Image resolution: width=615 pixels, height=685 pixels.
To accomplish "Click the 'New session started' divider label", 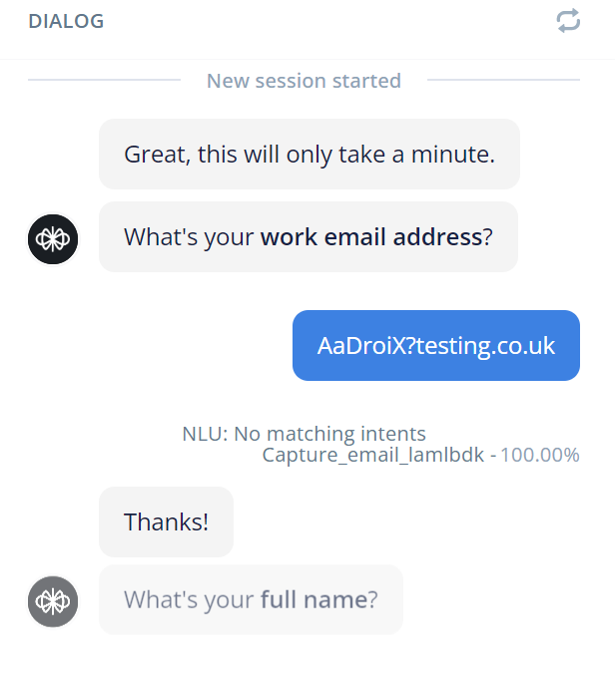I will (304, 81).
